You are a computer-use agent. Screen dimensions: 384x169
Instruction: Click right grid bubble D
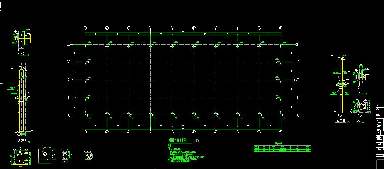pos(298,62)
